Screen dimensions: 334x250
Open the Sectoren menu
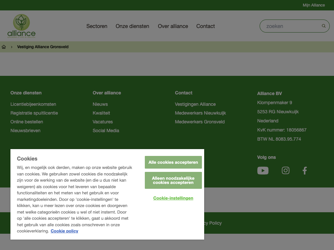pyautogui.click(x=97, y=26)
